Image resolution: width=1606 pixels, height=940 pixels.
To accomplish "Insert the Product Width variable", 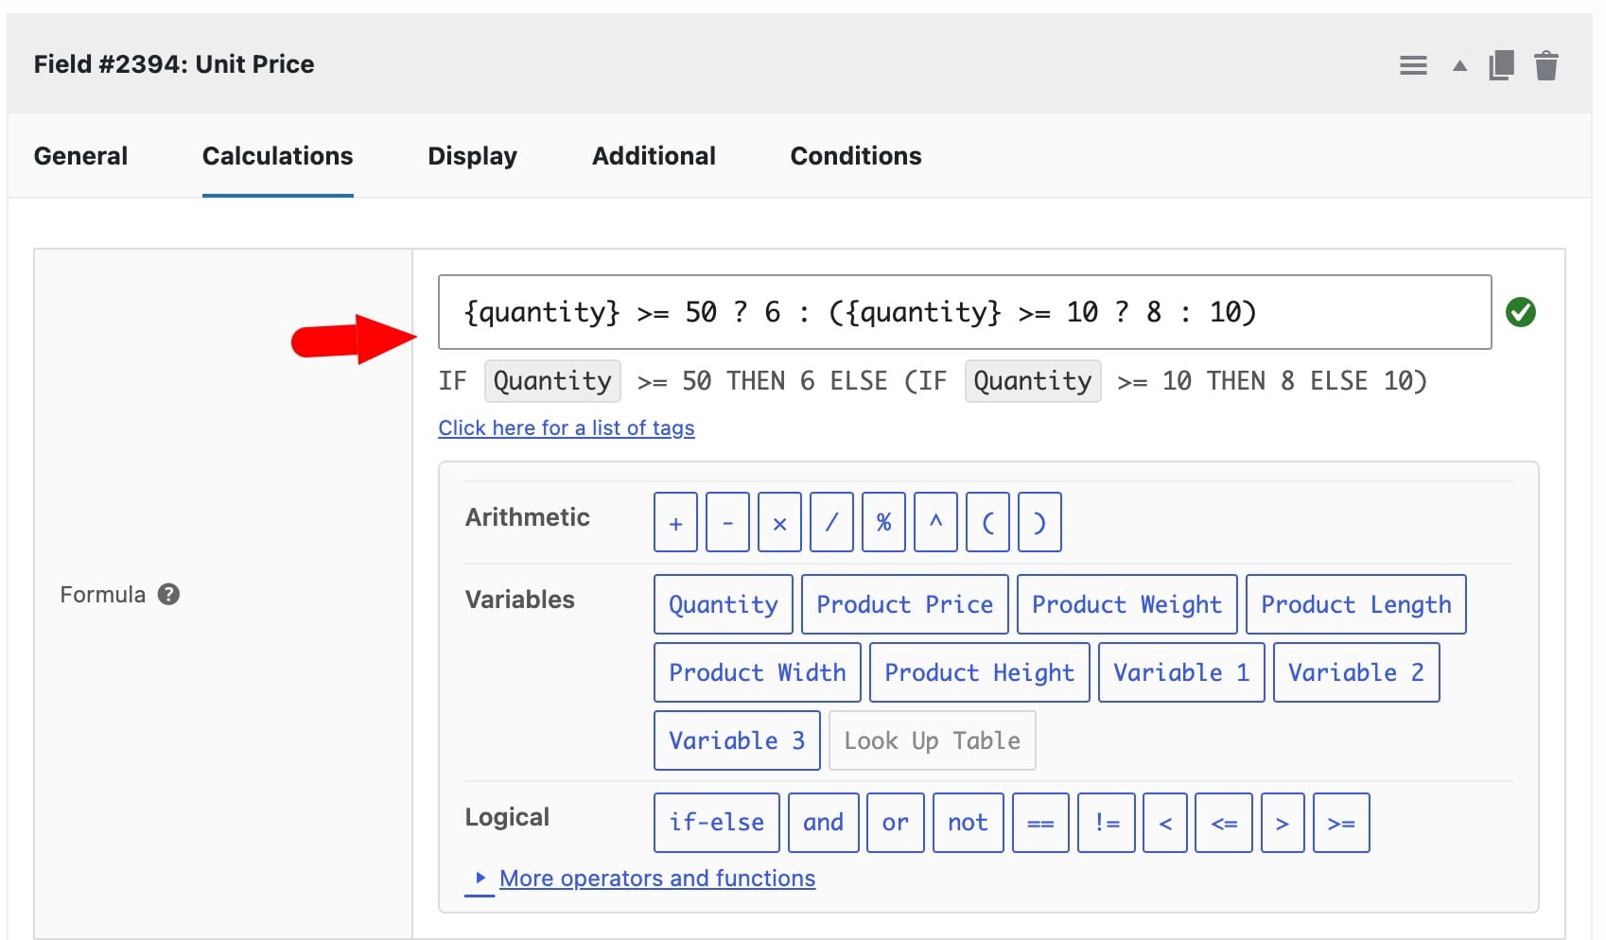I will click(758, 672).
